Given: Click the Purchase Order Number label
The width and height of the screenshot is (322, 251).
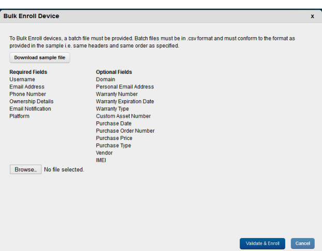Looking at the screenshot, I should tap(125, 131).
